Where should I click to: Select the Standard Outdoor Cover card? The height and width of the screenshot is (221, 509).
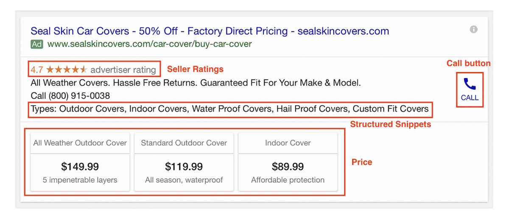[184, 162]
